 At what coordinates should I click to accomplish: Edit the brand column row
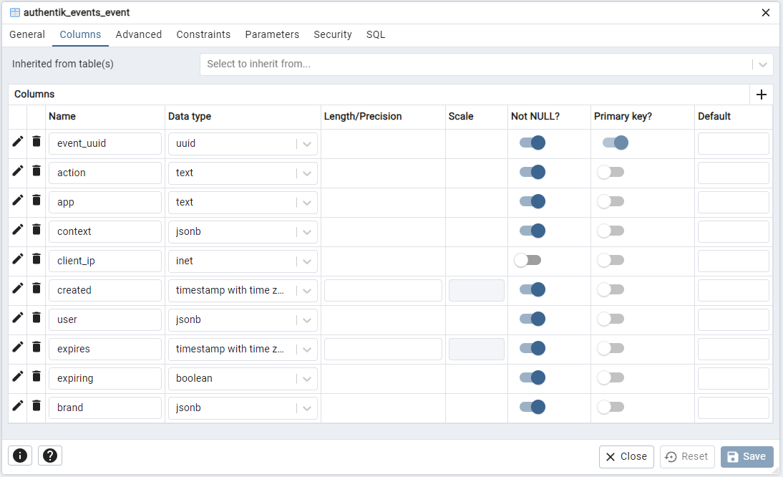tap(17, 406)
